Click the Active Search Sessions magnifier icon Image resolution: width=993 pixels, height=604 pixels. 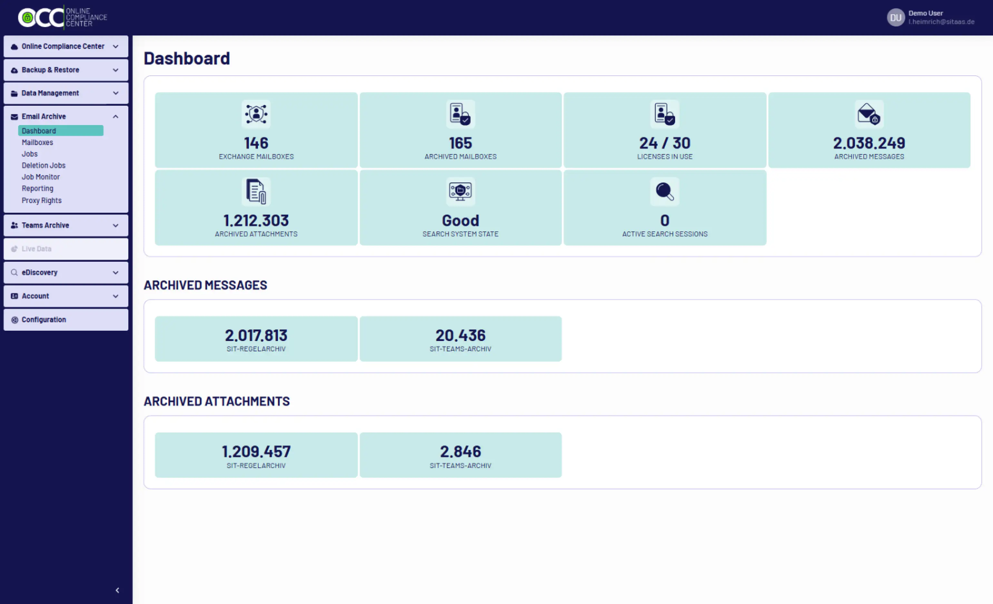[664, 191]
